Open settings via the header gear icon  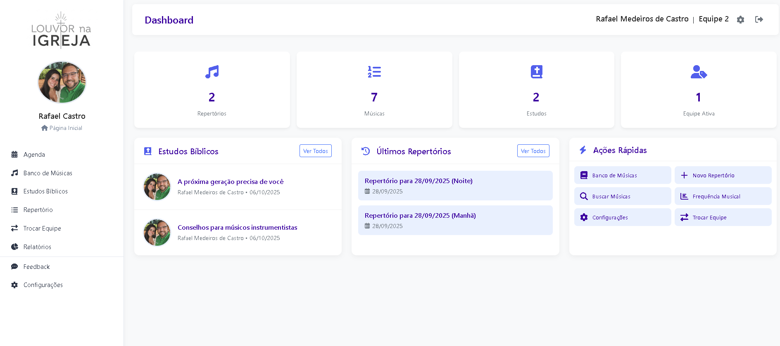(740, 19)
